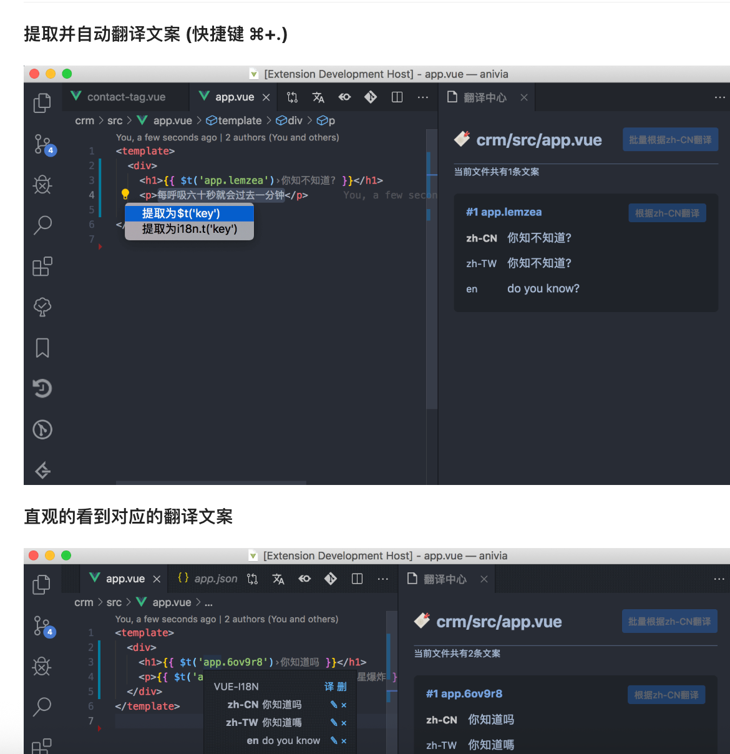Image resolution: width=730 pixels, height=754 pixels.
Task: Close app.vue tab in lower VS Code window
Action: point(157,579)
